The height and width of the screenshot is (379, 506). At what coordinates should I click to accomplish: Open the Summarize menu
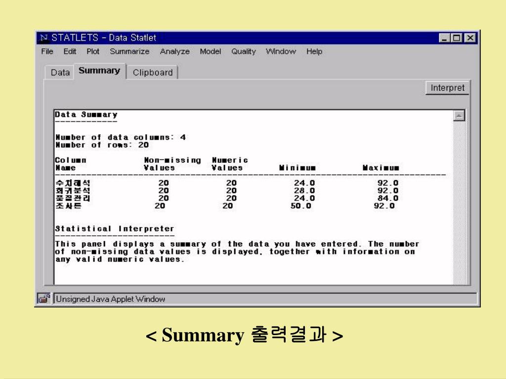pyautogui.click(x=129, y=51)
